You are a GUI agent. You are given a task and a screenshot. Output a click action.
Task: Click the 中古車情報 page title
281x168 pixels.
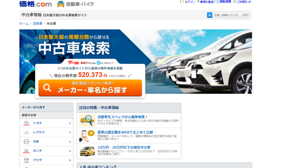(x=32, y=15)
